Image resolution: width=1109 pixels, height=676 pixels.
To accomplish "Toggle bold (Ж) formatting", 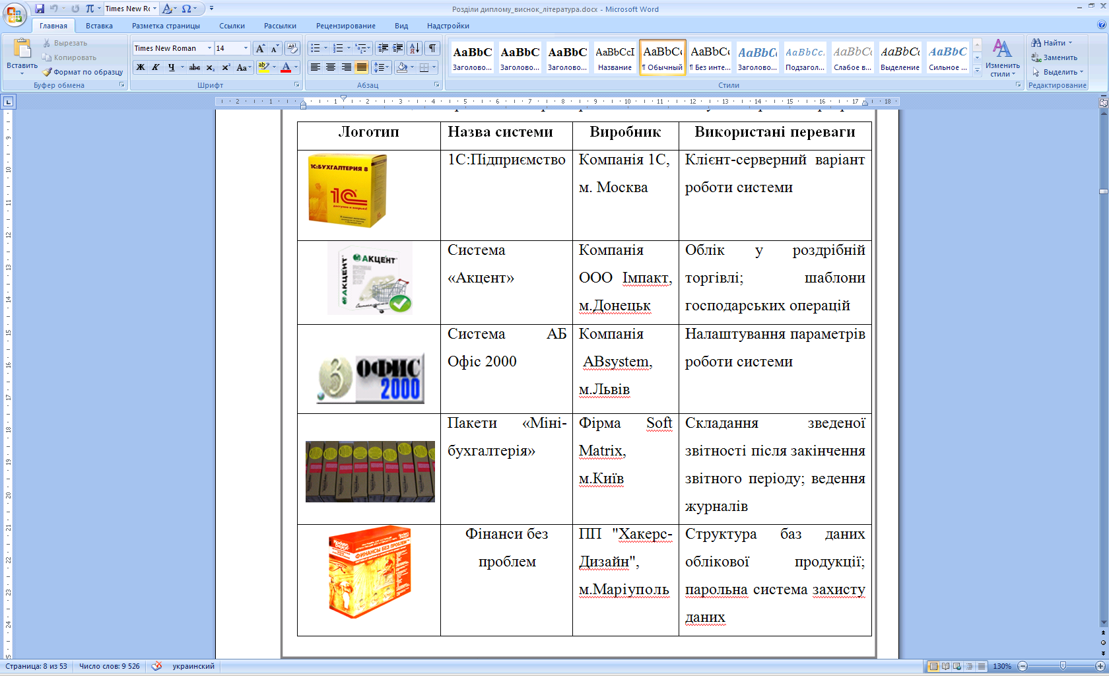I will (x=140, y=67).
